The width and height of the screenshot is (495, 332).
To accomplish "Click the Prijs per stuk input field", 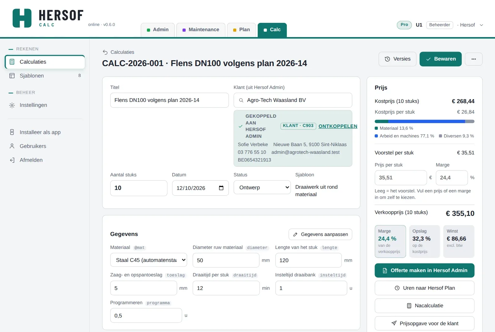I will (401, 178).
